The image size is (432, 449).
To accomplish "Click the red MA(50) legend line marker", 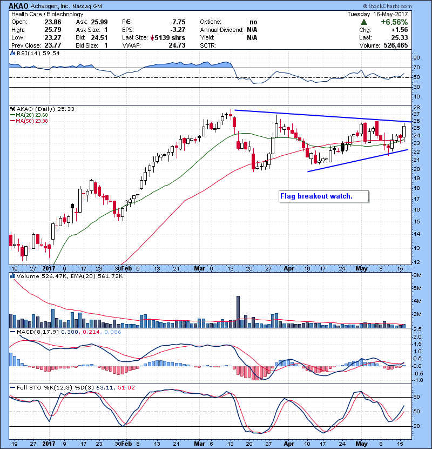I will pos(12,121).
